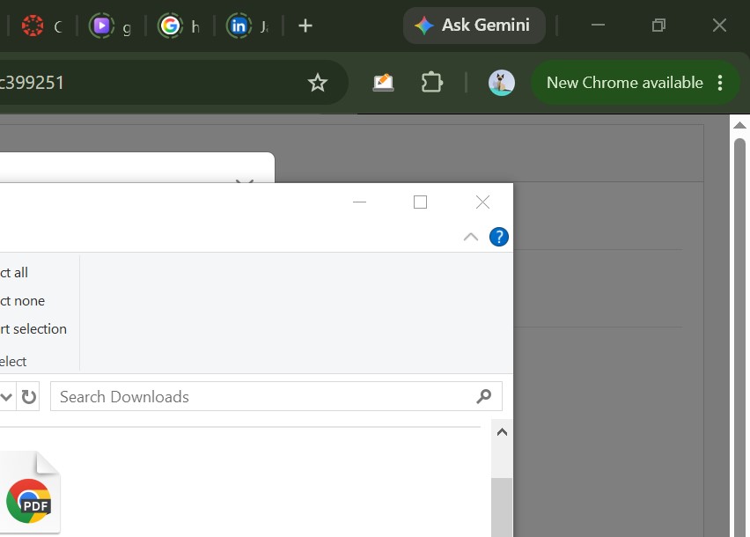750x537 pixels.
Task: Open a new Chrome tab
Action: [305, 26]
